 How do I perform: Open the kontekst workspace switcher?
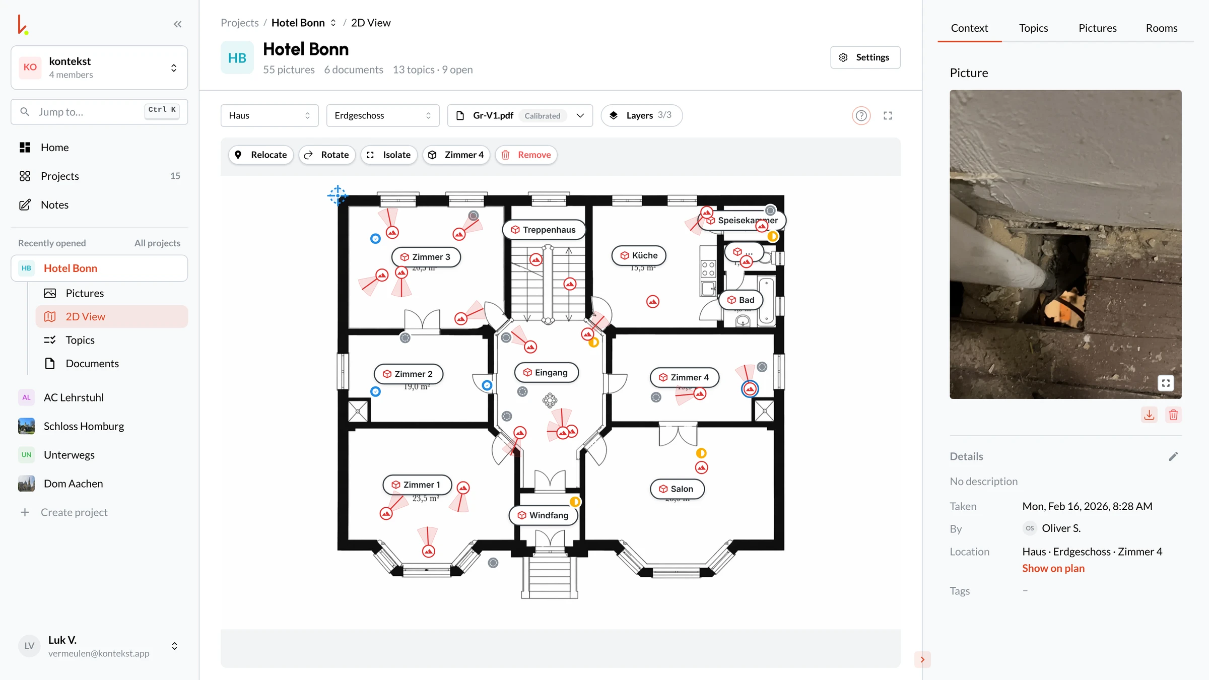[99, 67]
